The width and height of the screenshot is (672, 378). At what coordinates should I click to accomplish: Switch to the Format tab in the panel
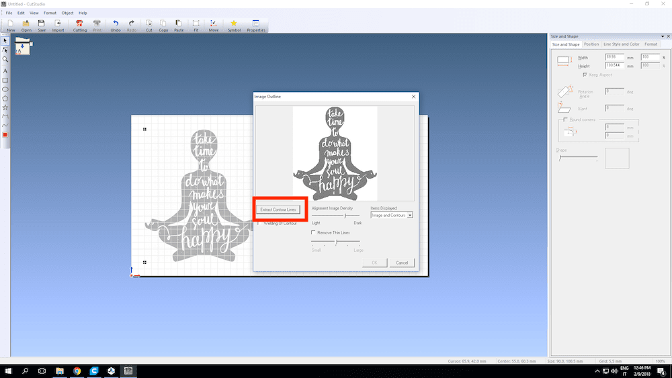(650, 44)
